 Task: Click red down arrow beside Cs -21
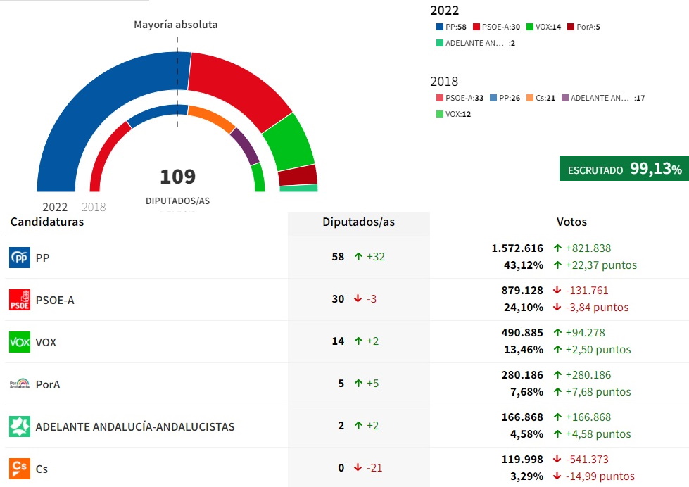(x=358, y=468)
